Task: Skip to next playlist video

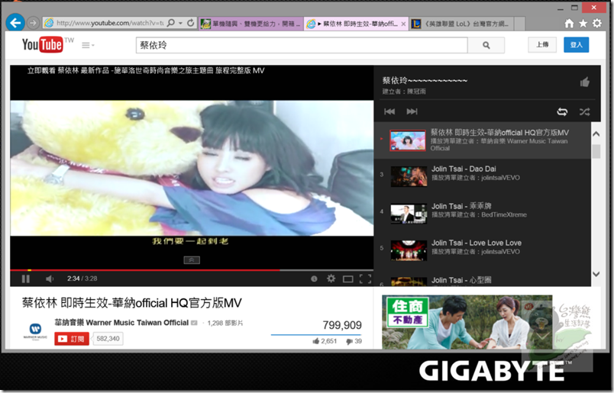Action: [x=412, y=111]
